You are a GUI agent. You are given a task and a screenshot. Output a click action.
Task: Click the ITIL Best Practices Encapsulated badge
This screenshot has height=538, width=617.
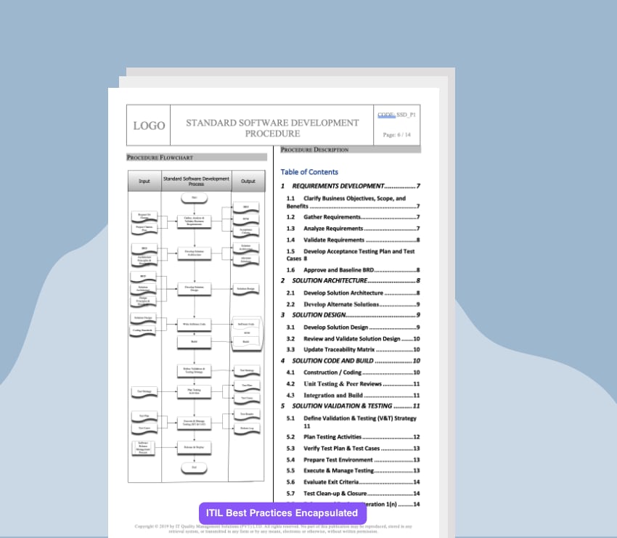pos(280,512)
